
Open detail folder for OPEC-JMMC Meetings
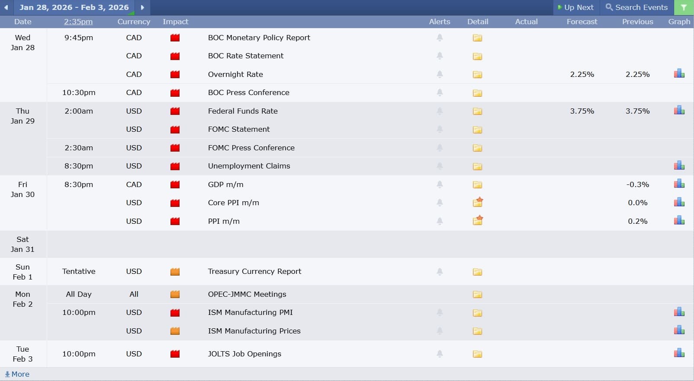(477, 295)
